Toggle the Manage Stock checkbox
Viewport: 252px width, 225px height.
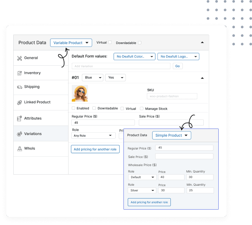point(141,108)
